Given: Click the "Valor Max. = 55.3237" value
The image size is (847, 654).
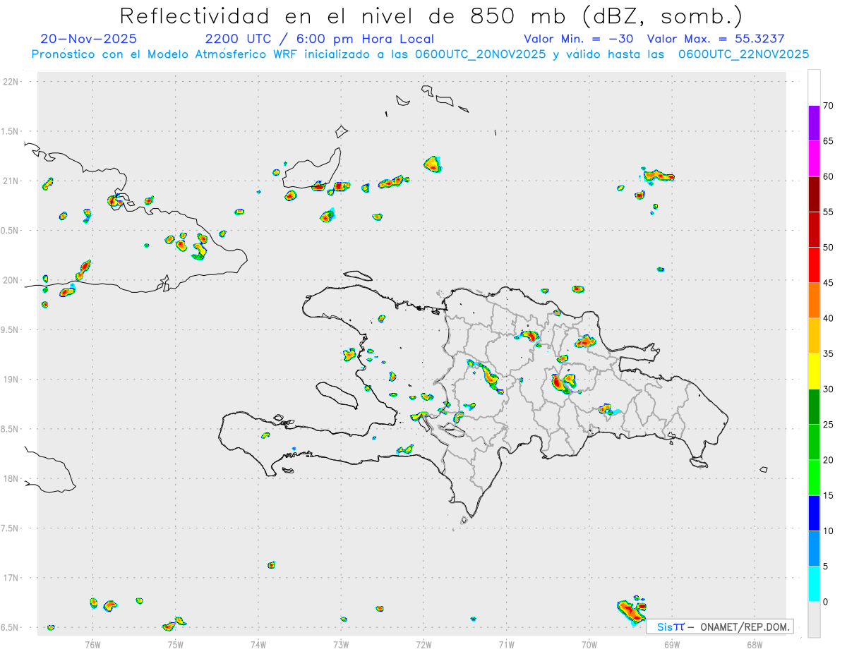Looking at the screenshot, I should click(x=716, y=39).
